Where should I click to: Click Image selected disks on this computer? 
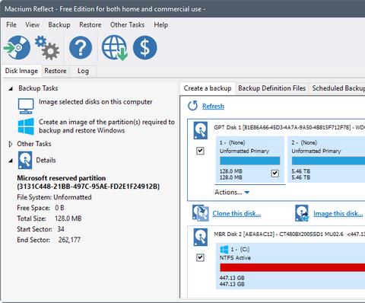tap(96, 102)
